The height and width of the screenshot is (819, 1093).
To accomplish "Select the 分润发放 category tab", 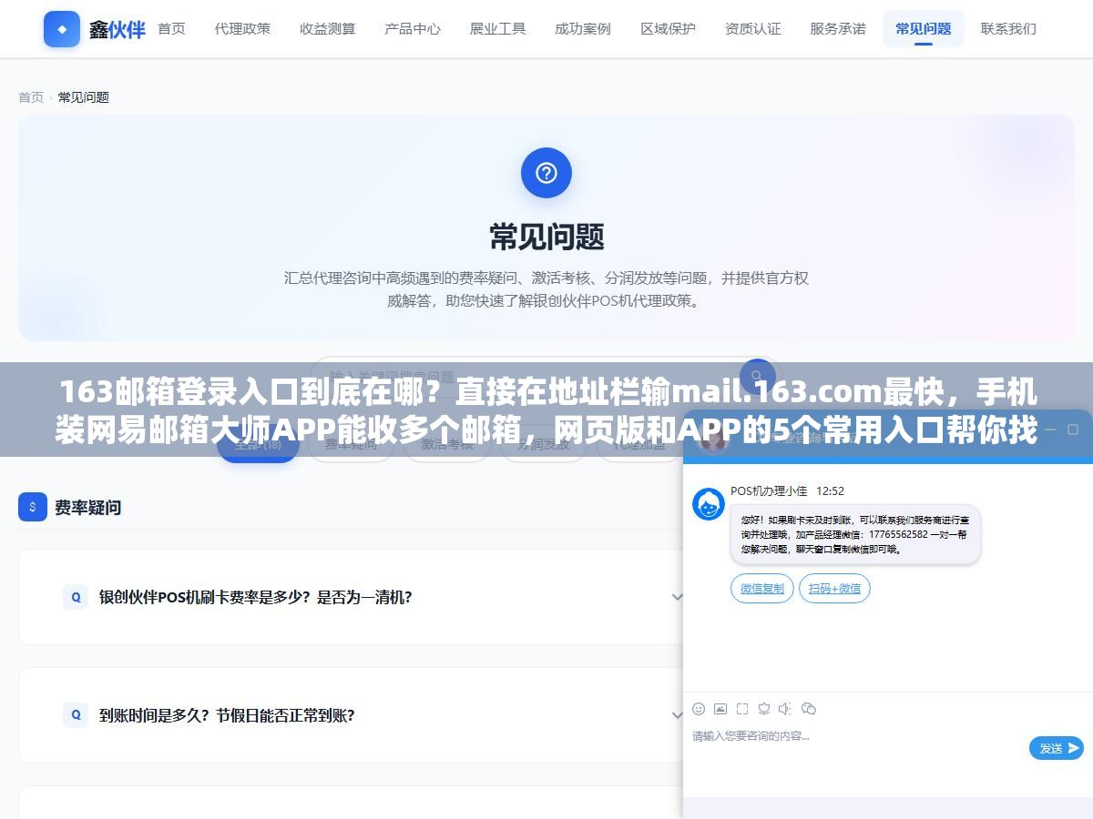I will (x=543, y=444).
